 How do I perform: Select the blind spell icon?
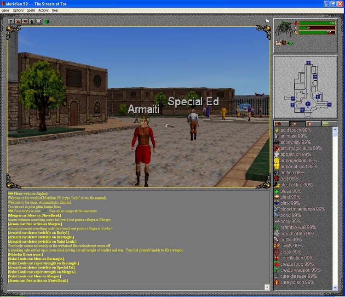pyautogui.click(x=276, y=197)
